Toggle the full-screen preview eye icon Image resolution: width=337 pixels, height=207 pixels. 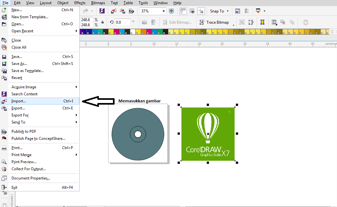click(x=192, y=11)
